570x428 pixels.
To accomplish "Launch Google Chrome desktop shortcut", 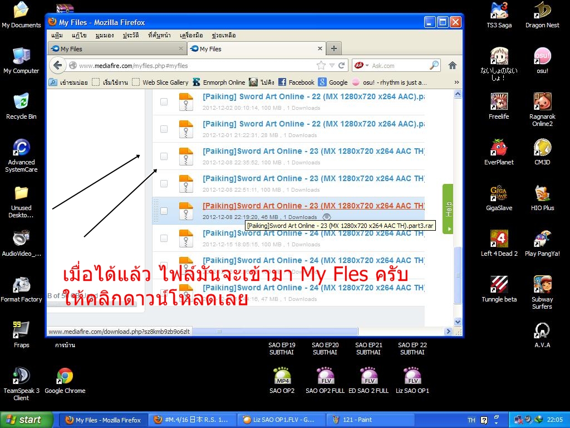I will pyautogui.click(x=65, y=381).
